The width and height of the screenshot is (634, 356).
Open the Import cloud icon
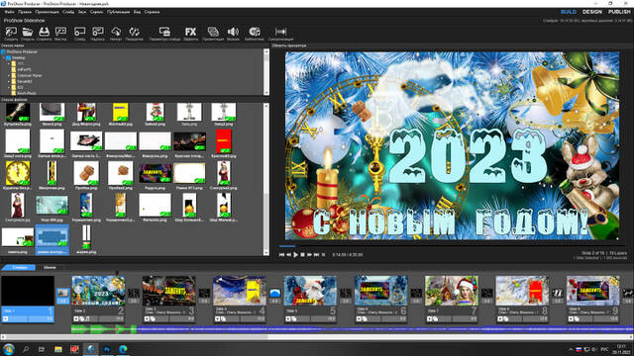[x=116, y=34]
